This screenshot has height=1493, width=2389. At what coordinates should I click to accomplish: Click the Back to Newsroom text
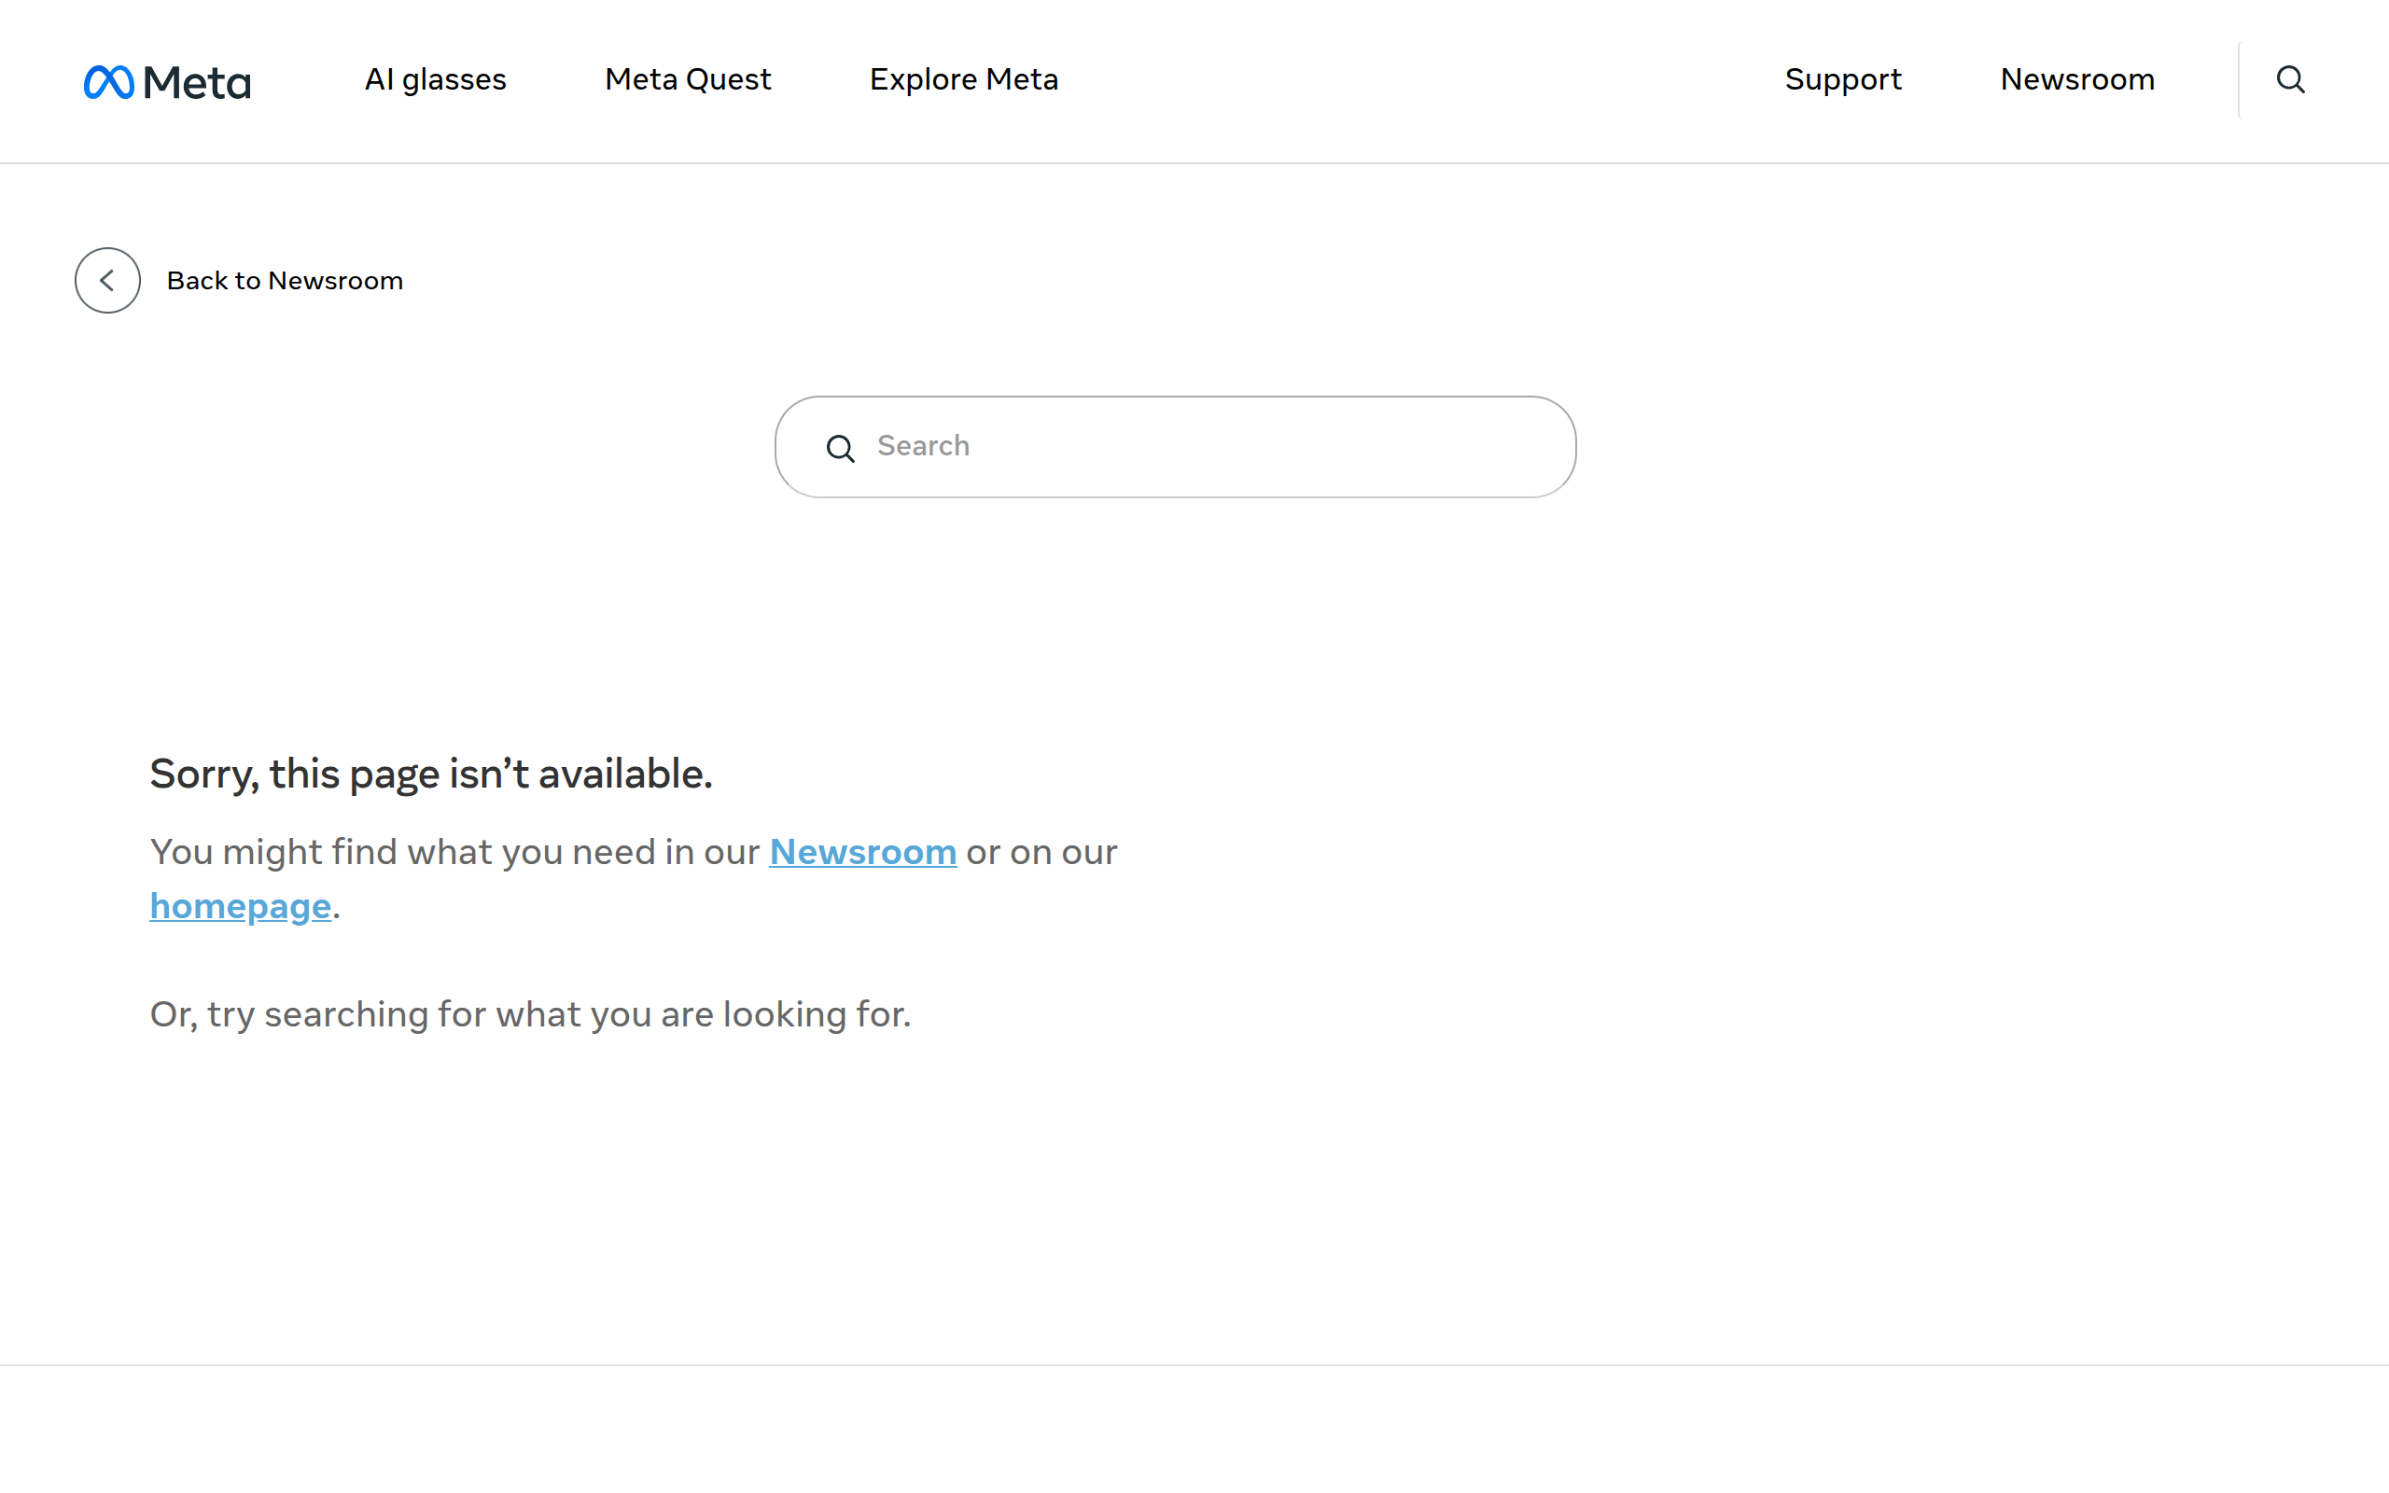pyautogui.click(x=285, y=281)
